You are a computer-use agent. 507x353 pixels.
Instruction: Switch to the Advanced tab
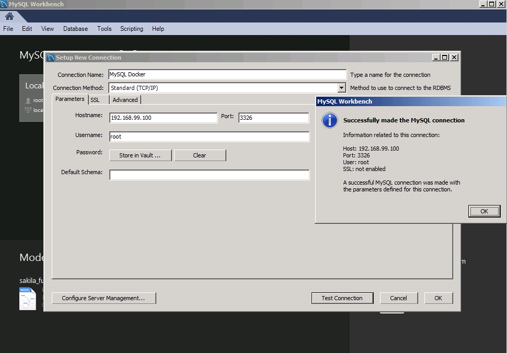pyautogui.click(x=125, y=100)
